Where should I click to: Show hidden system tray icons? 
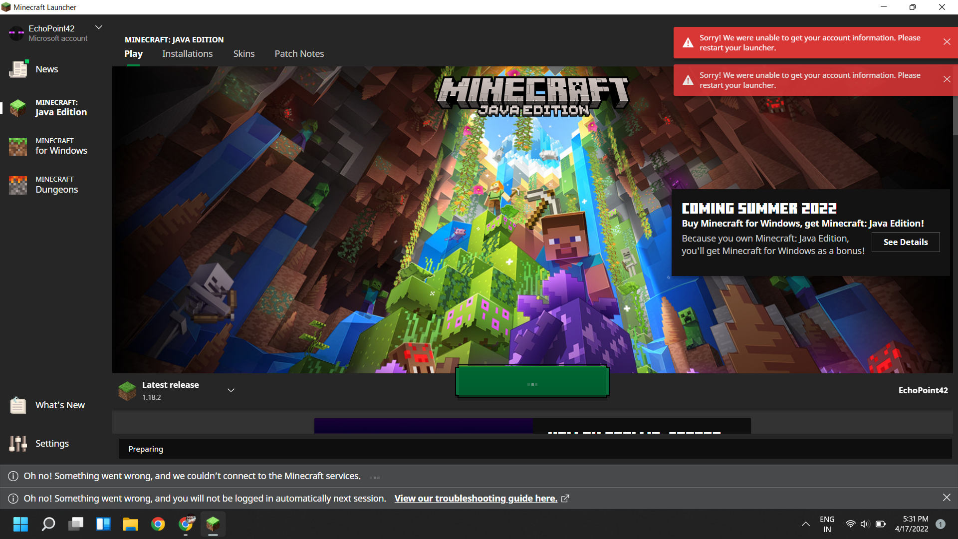click(x=805, y=524)
